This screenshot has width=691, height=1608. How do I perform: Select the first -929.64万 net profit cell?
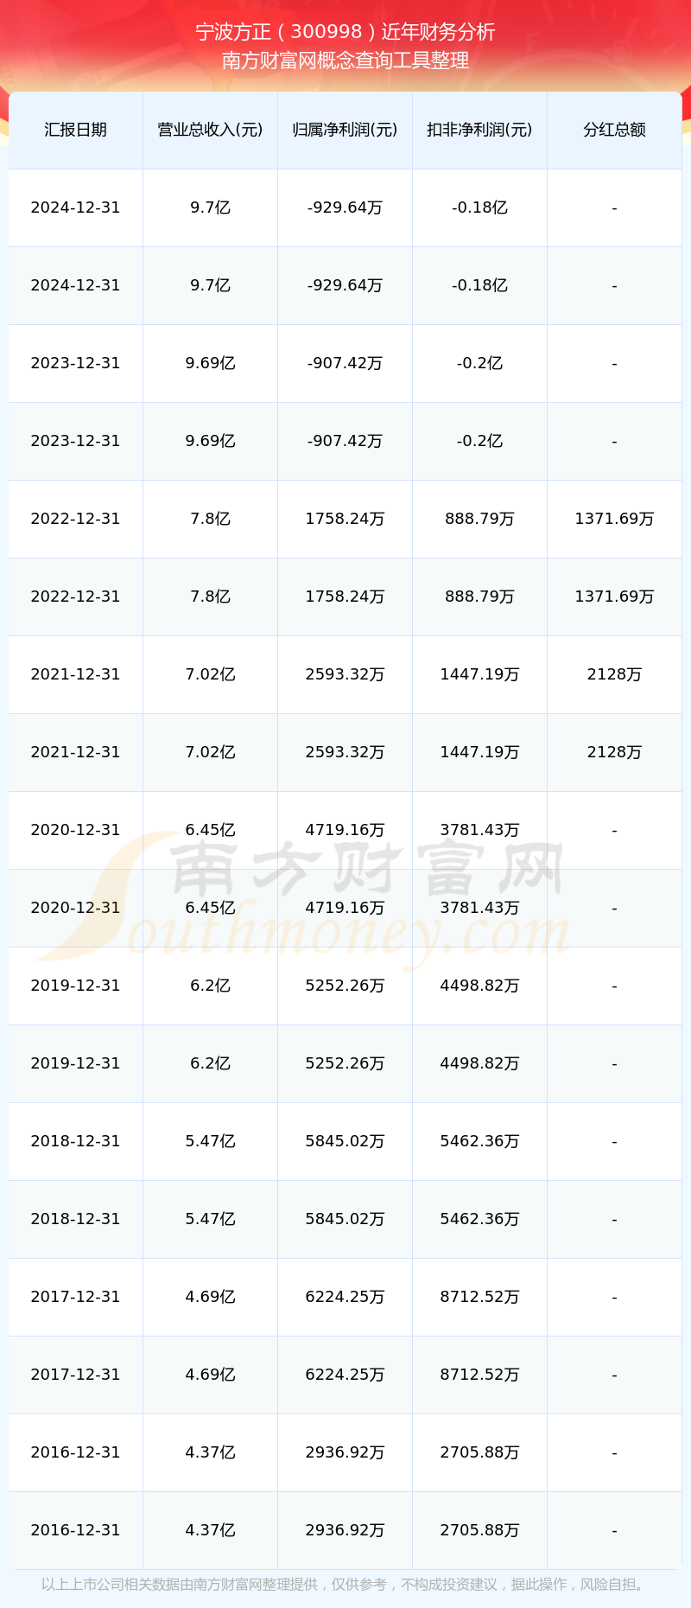click(x=345, y=207)
